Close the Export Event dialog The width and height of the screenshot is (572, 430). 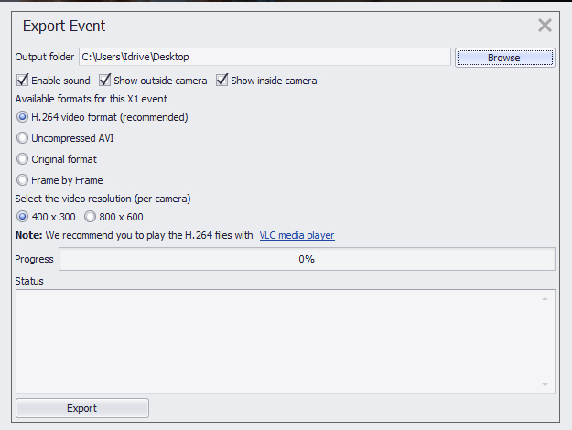(x=545, y=26)
